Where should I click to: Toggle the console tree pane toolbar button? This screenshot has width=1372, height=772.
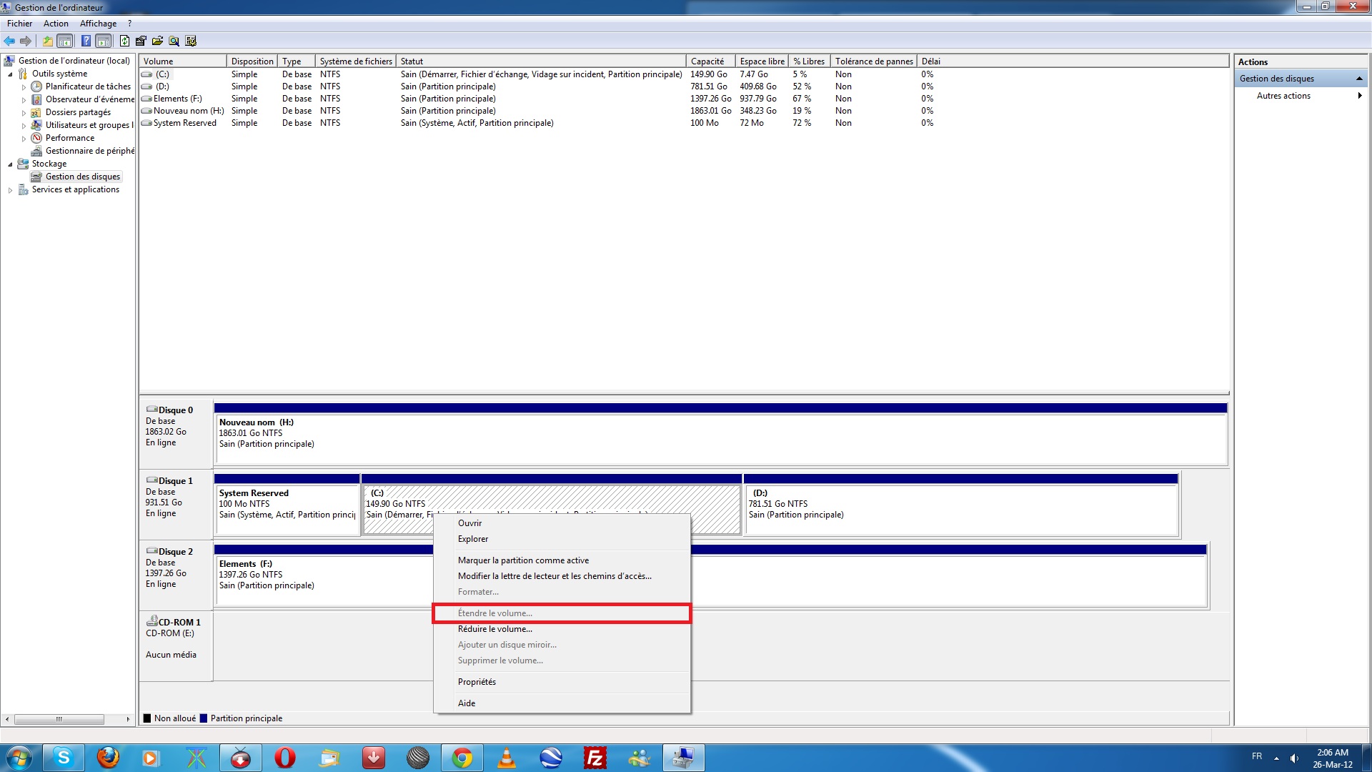(x=65, y=41)
